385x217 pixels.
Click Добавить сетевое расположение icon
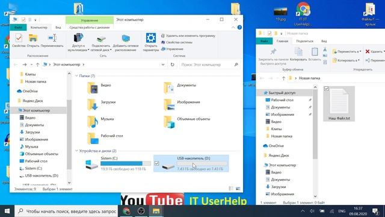point(126,39)
